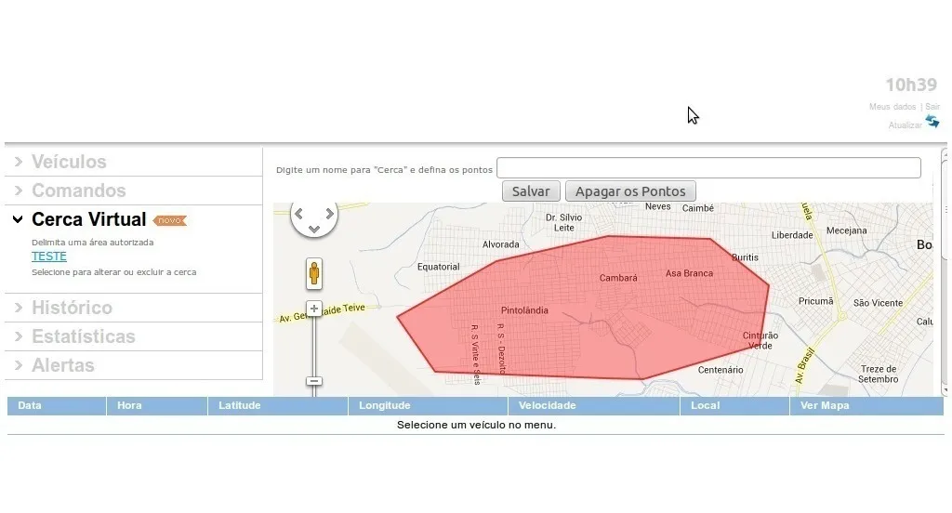Viewport: 952px width, 513px height.
Task: Click the Cinturão Verde map label
Action: [x=760, y=340]
